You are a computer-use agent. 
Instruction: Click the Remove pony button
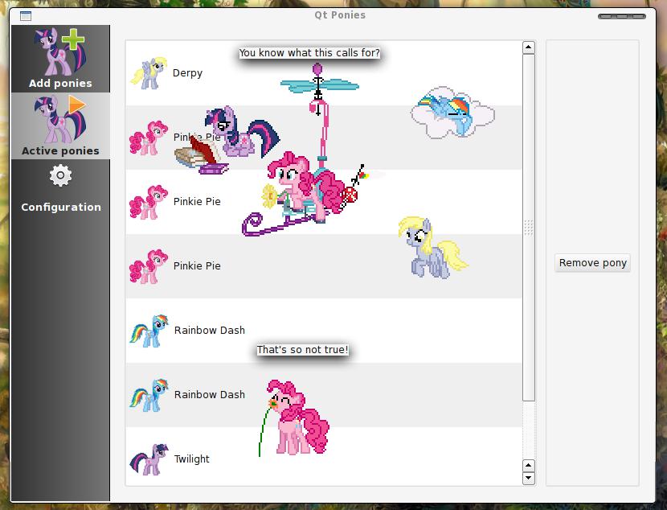coord(592,263)
